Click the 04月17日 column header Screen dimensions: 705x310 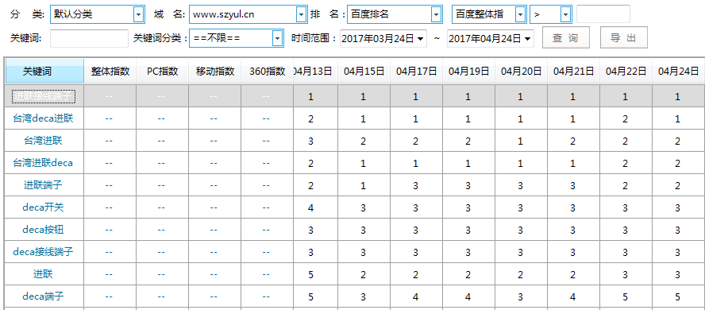point(416,71)
